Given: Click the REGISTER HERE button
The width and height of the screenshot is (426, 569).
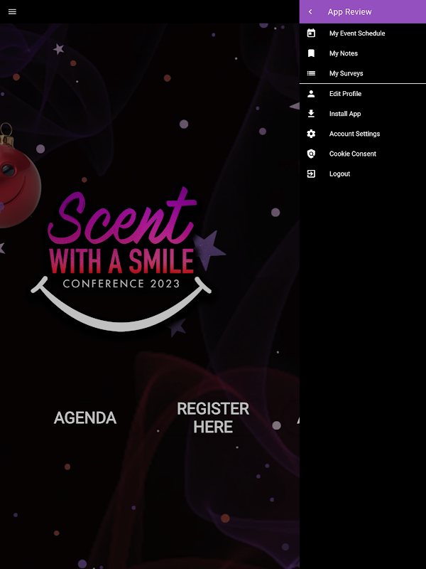Looking at the screenshot, I should click(x=213, y=418).
